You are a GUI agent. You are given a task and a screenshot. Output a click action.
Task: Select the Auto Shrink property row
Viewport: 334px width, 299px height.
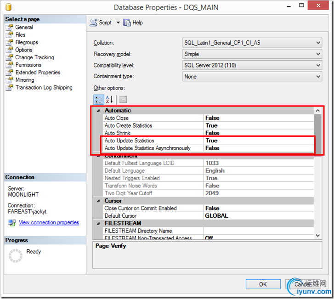click(208, 133)
